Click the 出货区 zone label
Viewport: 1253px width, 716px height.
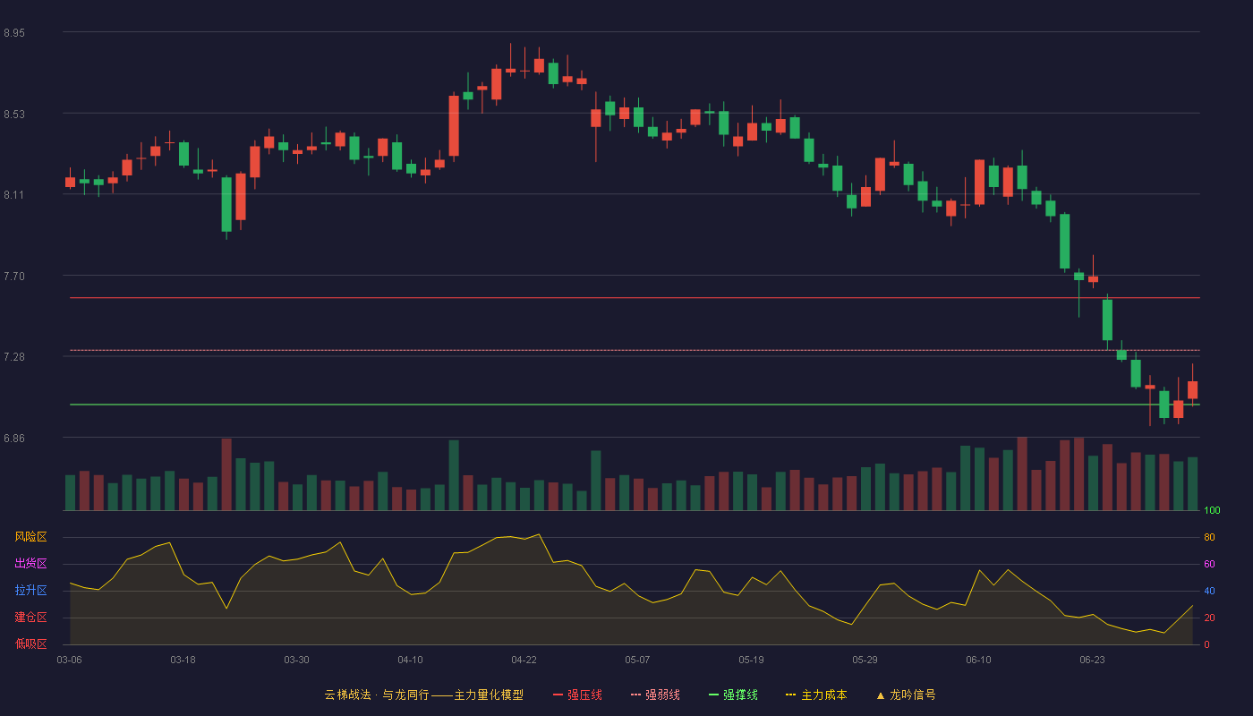(x=30, y=564)
